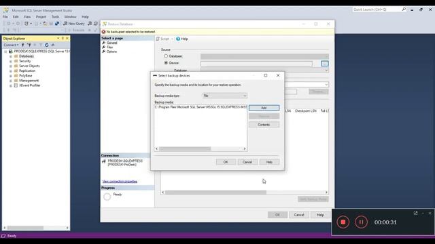
Task: Select the backup media file path entry
Action: coord(201,107)
